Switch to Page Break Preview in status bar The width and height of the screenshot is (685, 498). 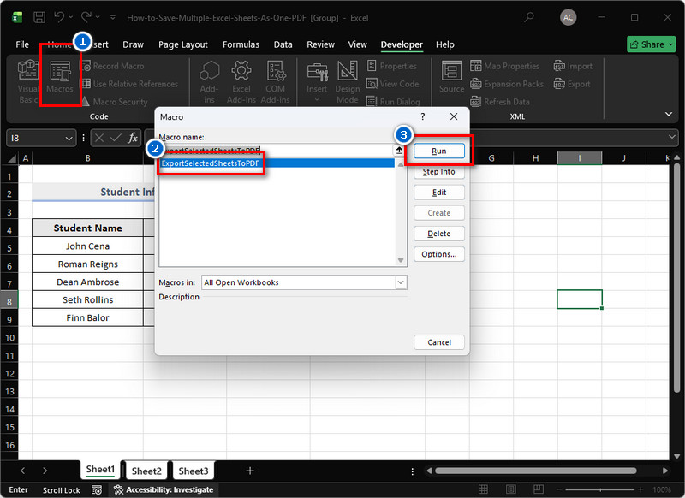coord(539,489)
